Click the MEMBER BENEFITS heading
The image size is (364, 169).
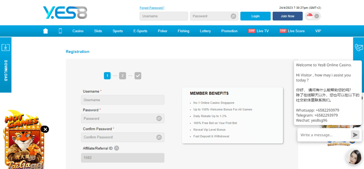[x=209, y=93]
